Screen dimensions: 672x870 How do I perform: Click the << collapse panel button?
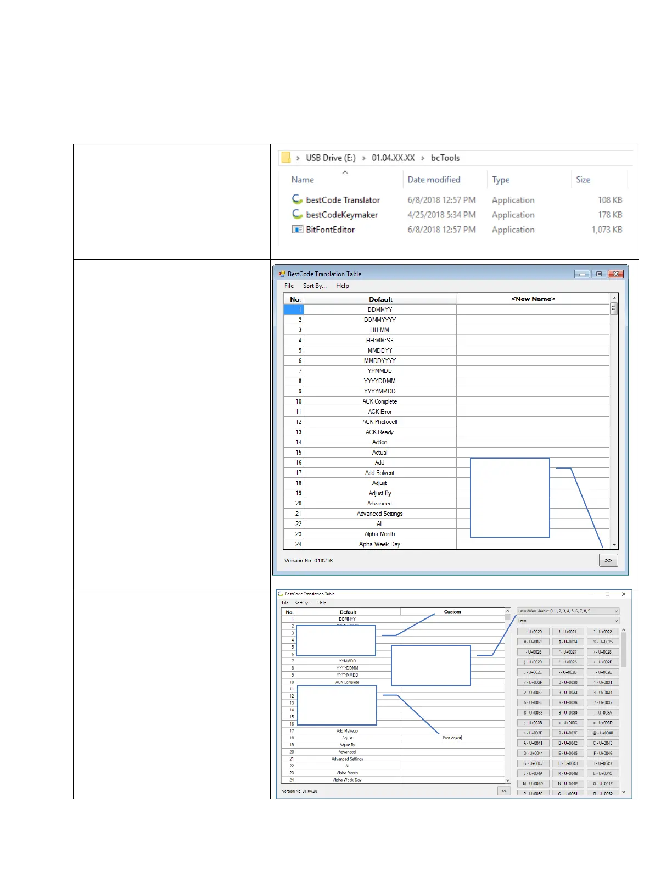[x=503, y=791]
